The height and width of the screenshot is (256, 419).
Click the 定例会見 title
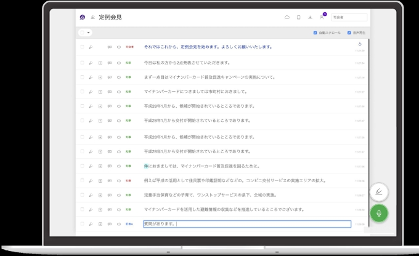110,17
